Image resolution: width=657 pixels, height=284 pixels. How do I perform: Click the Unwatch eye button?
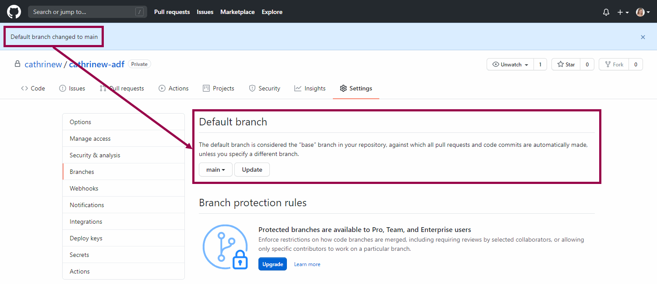[x=510, y=65]
